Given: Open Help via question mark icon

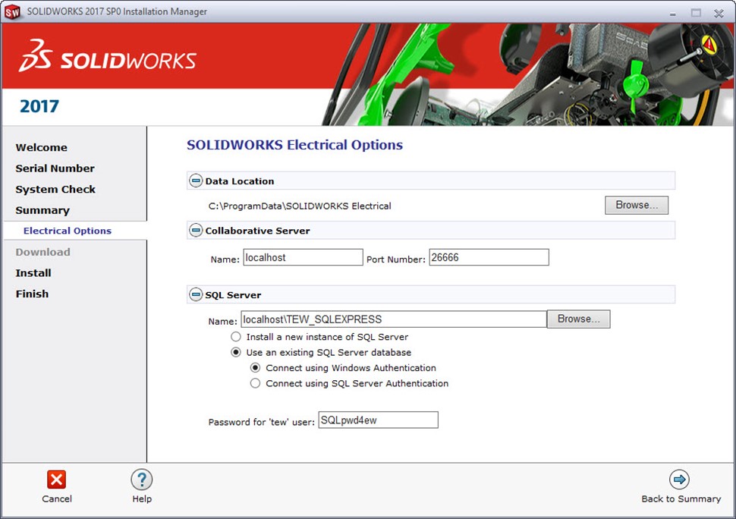Looking at the screenshot, I should pos(142,480).
